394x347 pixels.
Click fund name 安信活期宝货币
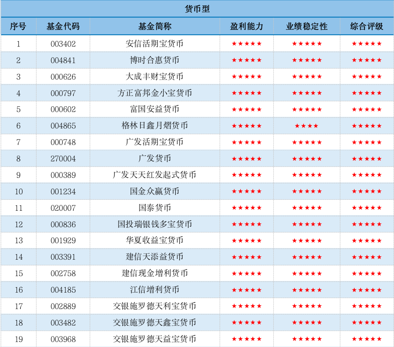tap(155, 43)
